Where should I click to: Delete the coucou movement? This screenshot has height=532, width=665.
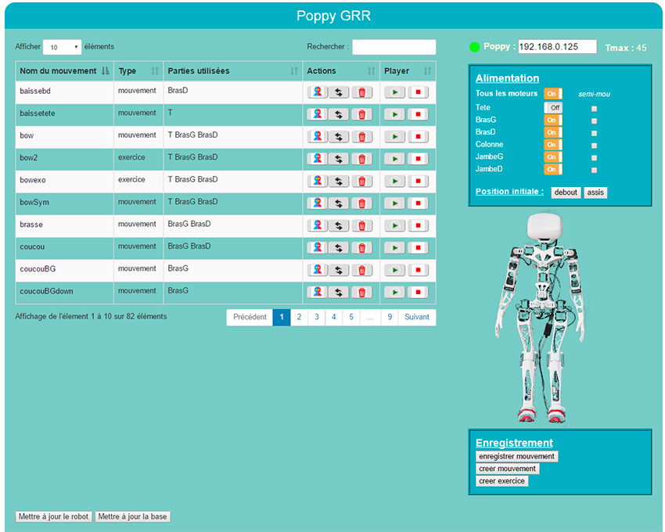coord(361,248)
